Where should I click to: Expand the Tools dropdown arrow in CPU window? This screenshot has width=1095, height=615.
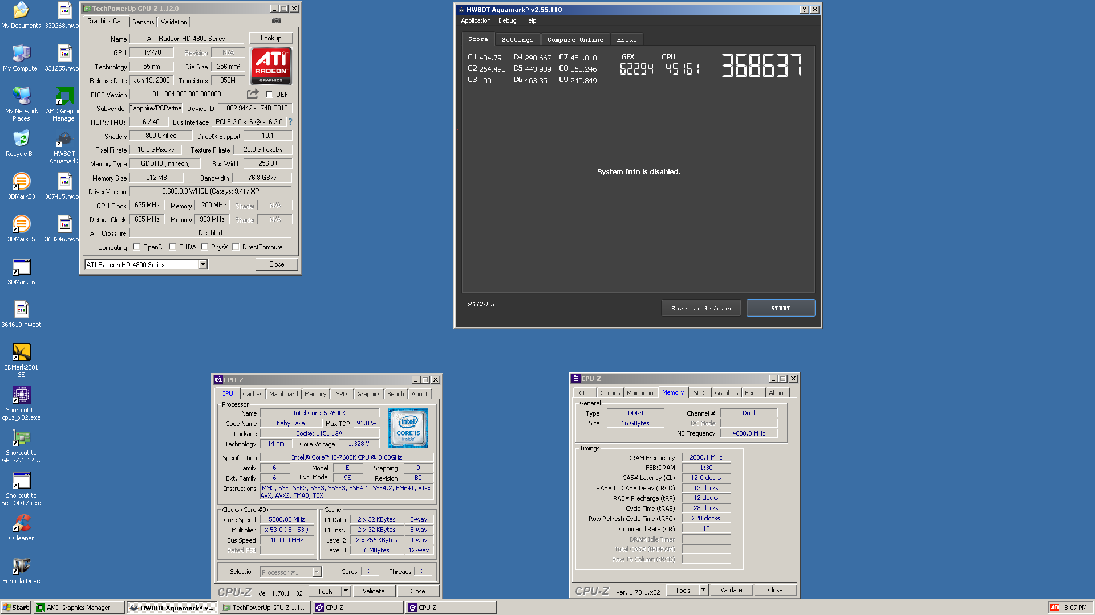pyautogui.click(x=346, y=591)
